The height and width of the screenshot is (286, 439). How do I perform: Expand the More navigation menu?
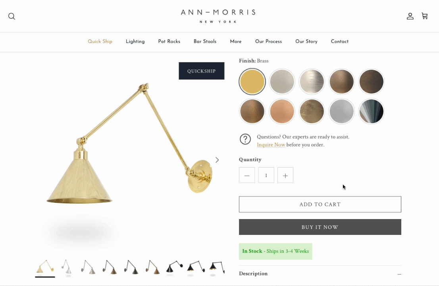236,41
